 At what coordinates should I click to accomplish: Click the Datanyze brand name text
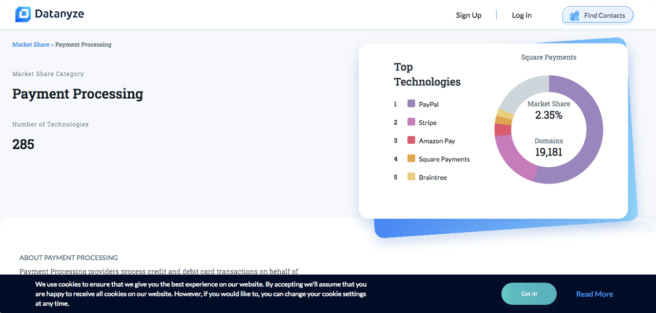click(x=59, y=14)
